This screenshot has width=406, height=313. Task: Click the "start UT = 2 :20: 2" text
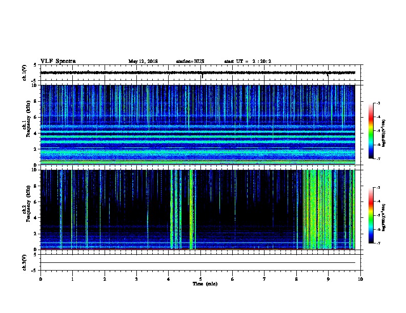click(x=248, y=61)
